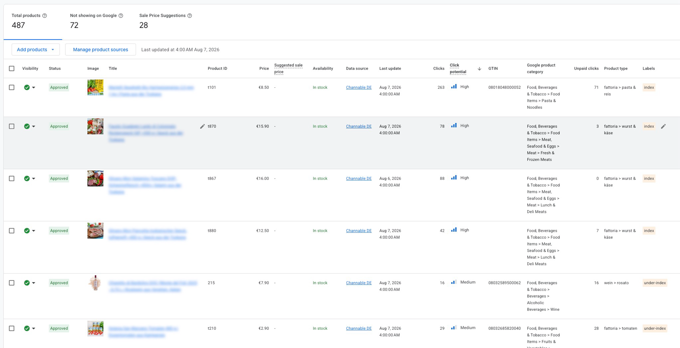Click Medium potential bars icon for 215
The height and width of the screenshot is (348, 680).
(x=454, y=282)
